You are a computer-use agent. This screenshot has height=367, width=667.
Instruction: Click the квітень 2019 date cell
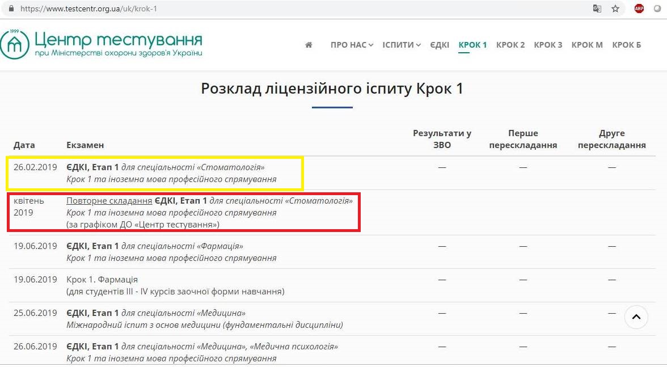tap(29, 206)
